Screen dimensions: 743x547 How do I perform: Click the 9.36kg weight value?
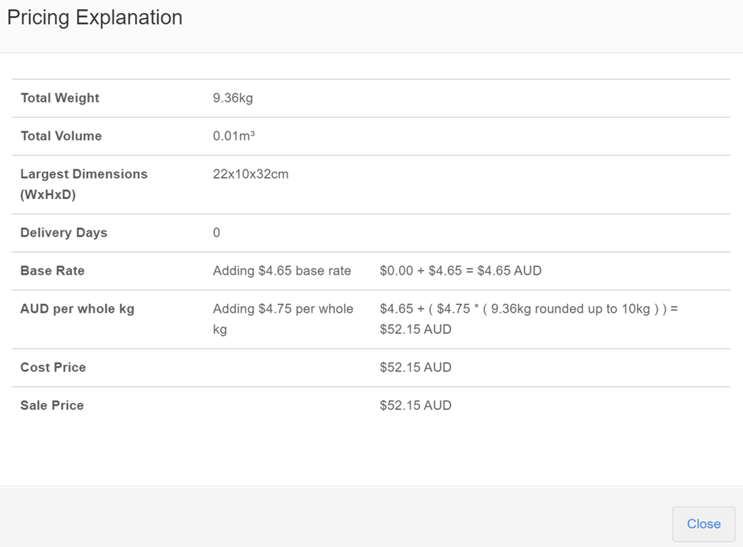point(233,98)
